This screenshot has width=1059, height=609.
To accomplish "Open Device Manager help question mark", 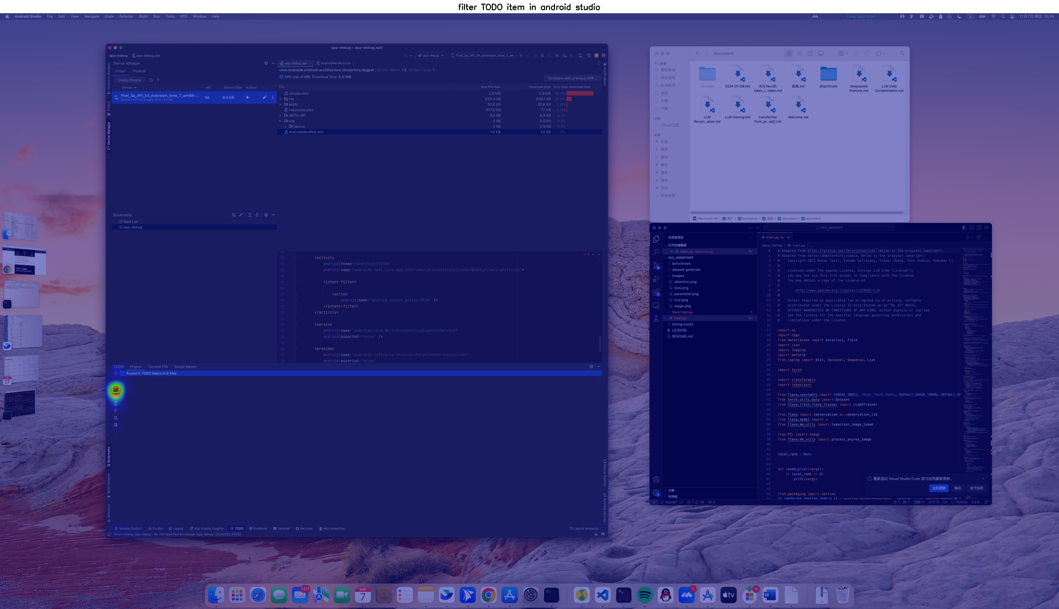I will click(x=158, y=80).
